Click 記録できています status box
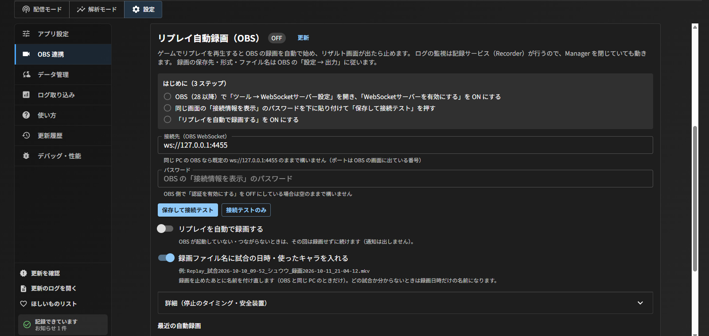This screenshot has width=709, height=336. pos(63,325)
